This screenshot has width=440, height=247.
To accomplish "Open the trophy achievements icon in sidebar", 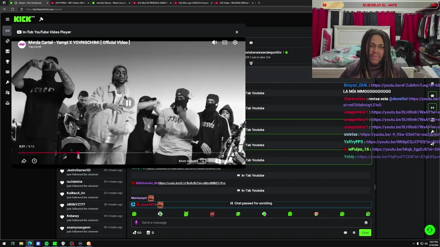I will [8, 62].
